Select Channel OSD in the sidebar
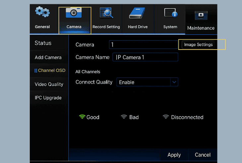Image resolution: width=242 pixels, height=163 pixels. click(49, 71)
